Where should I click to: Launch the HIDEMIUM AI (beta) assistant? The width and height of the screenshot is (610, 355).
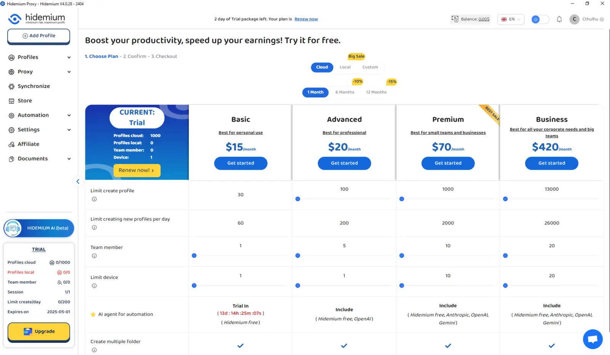pyautogui.click(x=39, y=228)
